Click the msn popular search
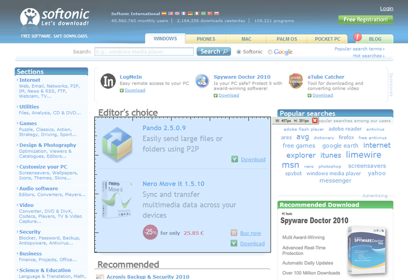 tap(290, 165)
